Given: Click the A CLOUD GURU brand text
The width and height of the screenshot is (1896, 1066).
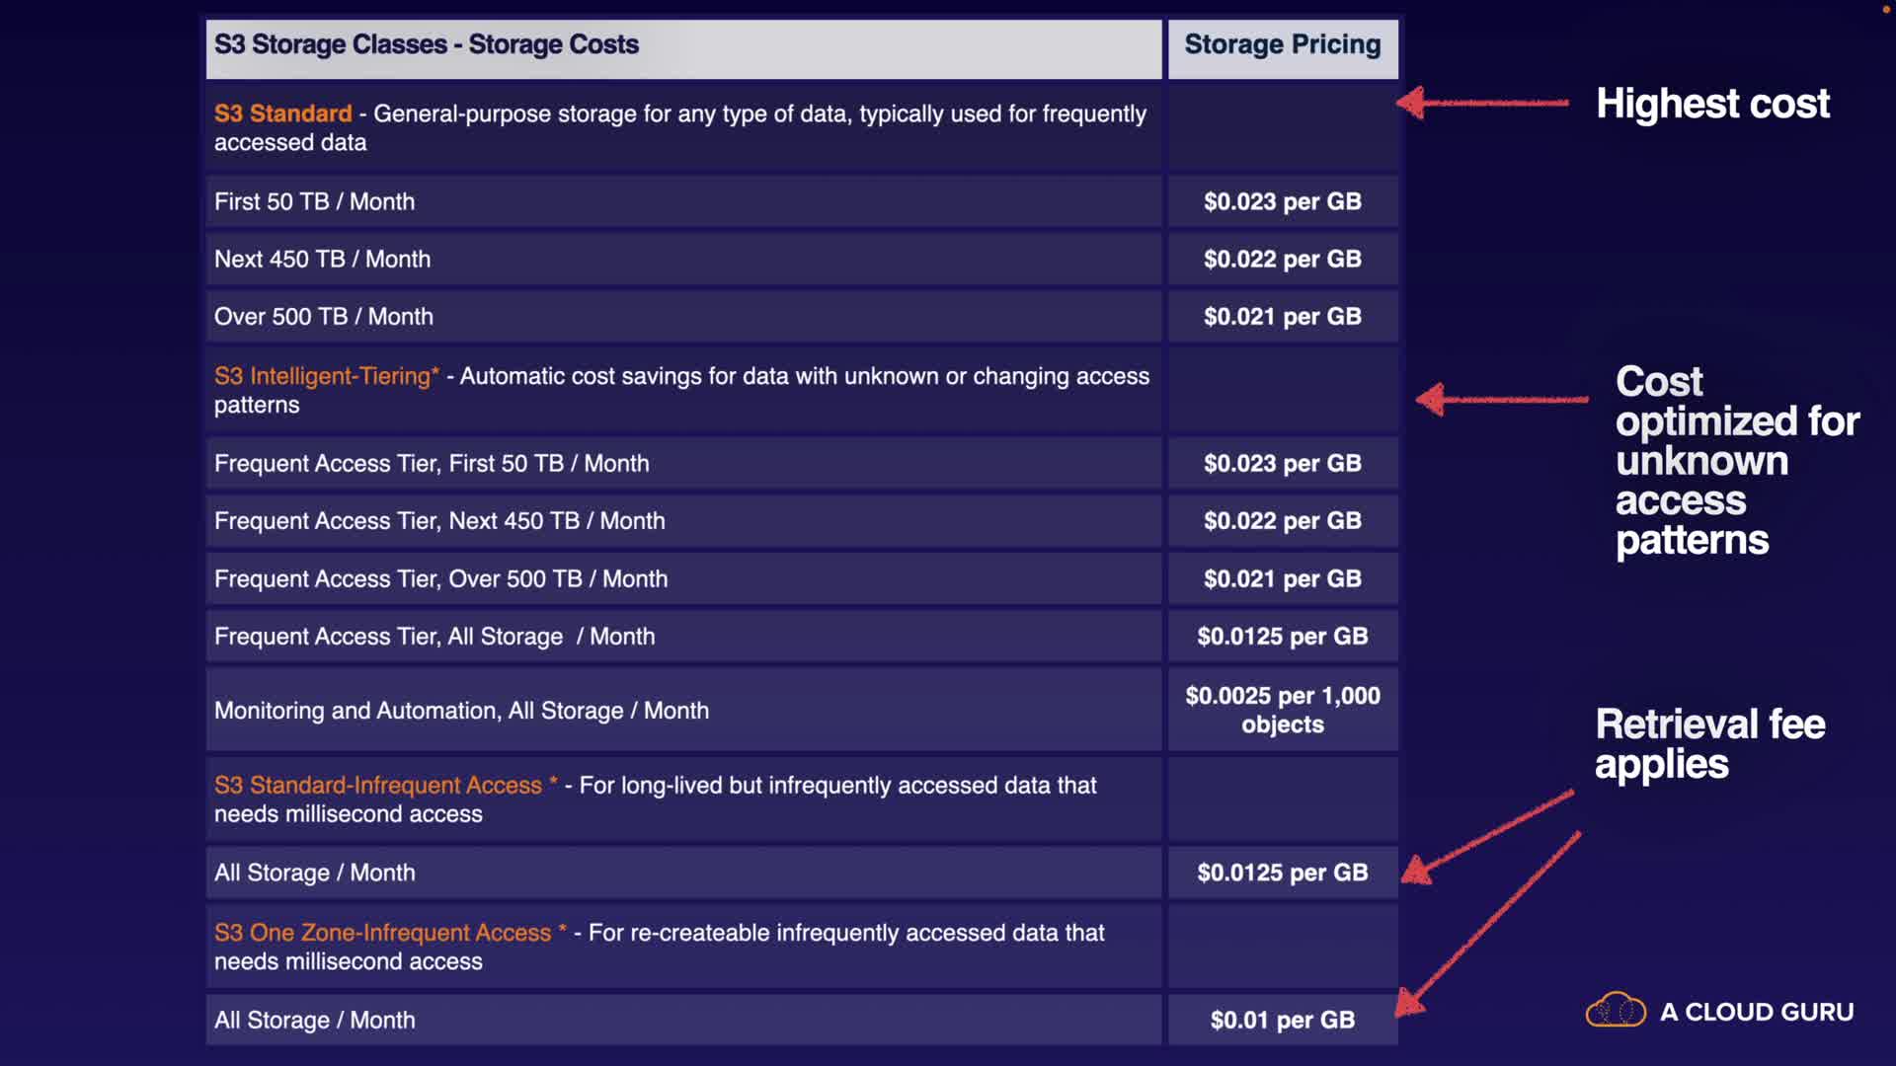Looking at the screenshot, I should point(1757,1013).
